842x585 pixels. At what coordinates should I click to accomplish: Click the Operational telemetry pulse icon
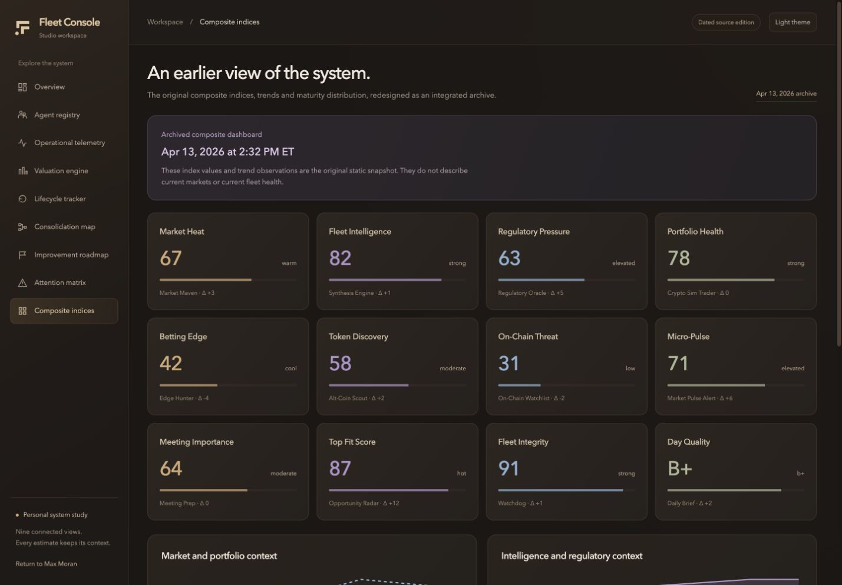tap(22, 143)
